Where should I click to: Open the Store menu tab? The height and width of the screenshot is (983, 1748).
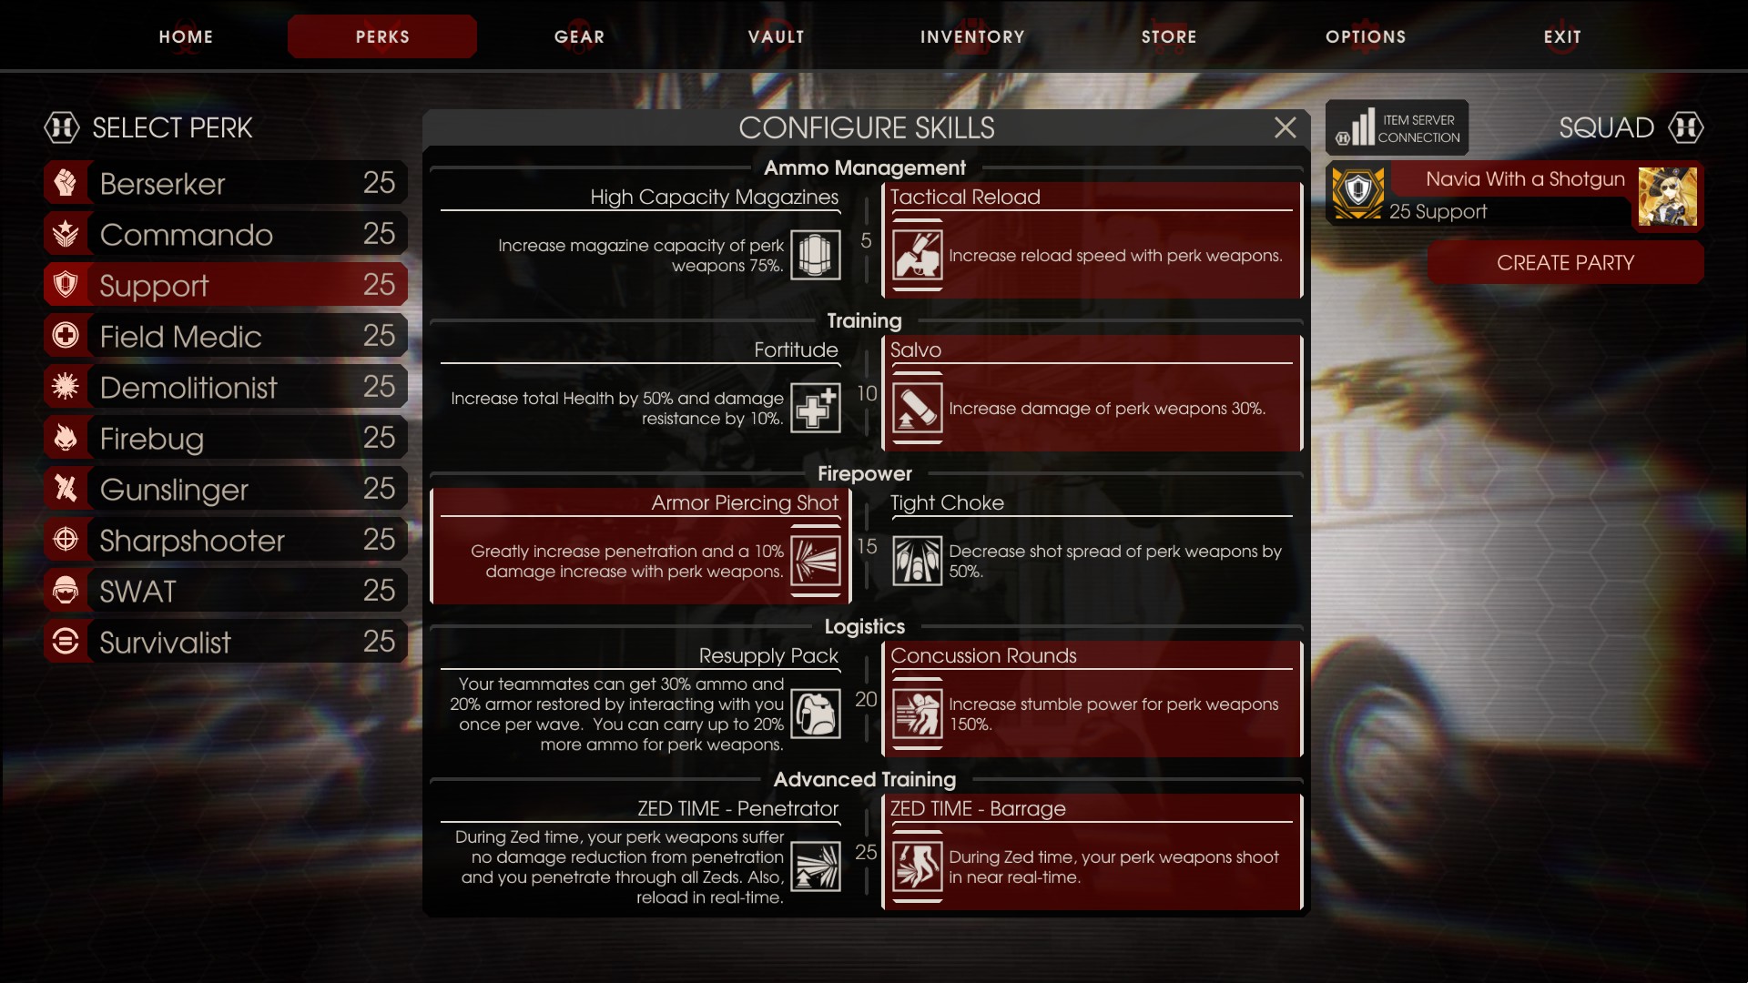tap(1169, 36)
